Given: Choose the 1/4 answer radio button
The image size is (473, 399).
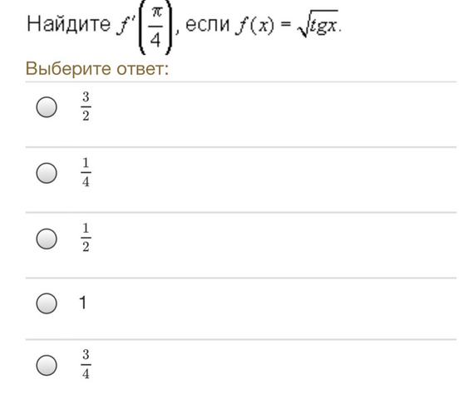Looking at the screenshot, I should [47, 173].
